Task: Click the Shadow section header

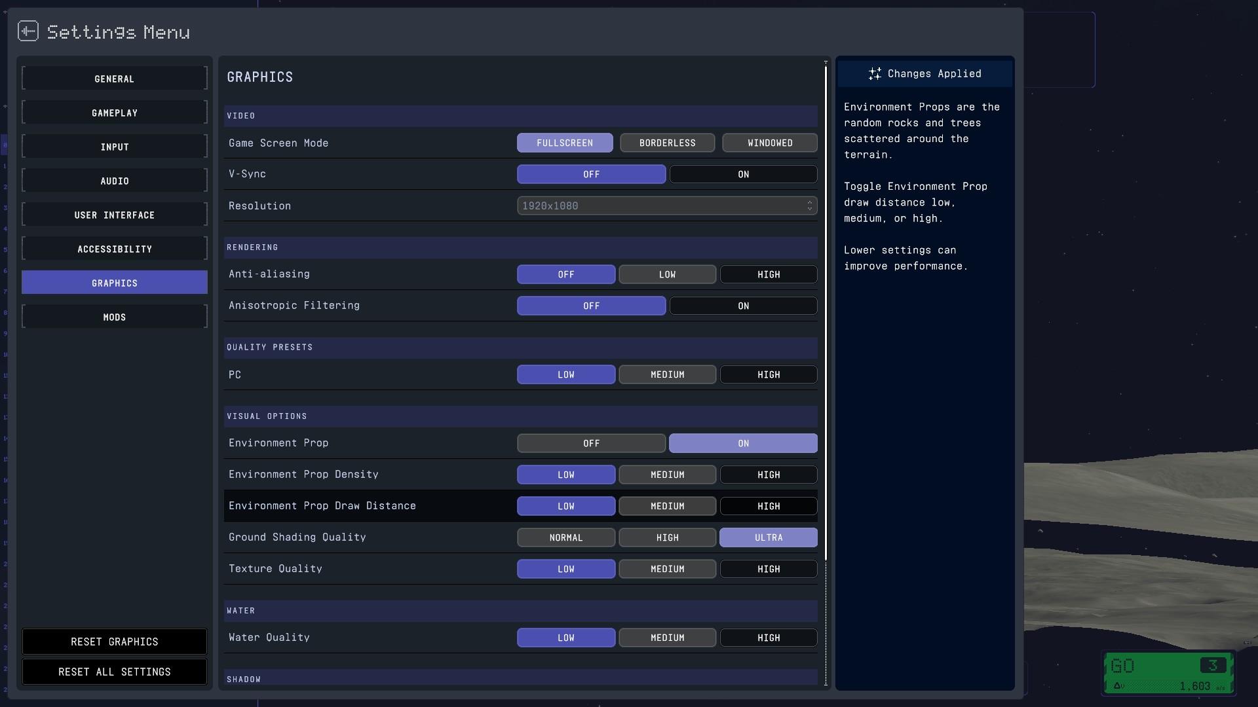Action: pyautogui.click(x=521, y=678)
